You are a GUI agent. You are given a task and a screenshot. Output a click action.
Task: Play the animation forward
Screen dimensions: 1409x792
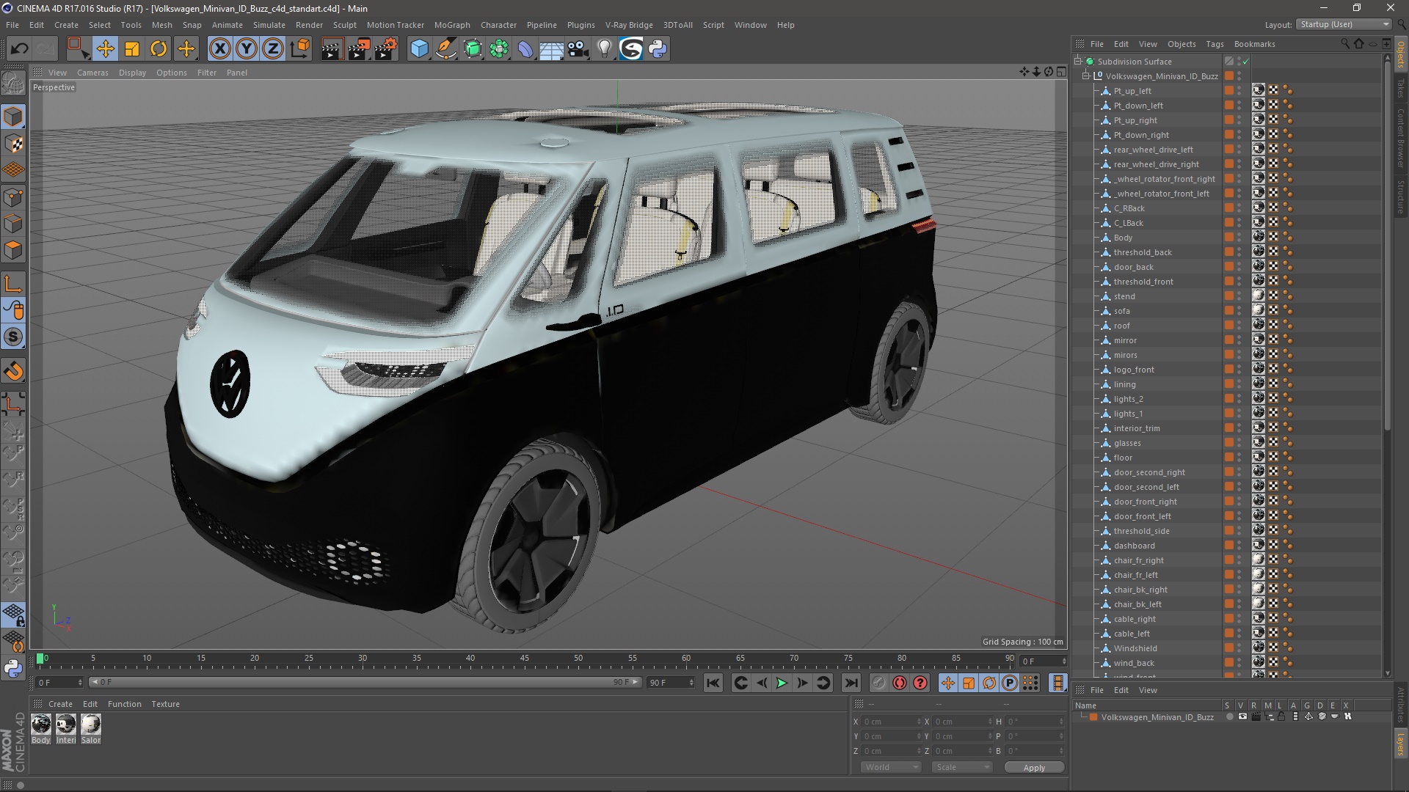pos(782,683)
